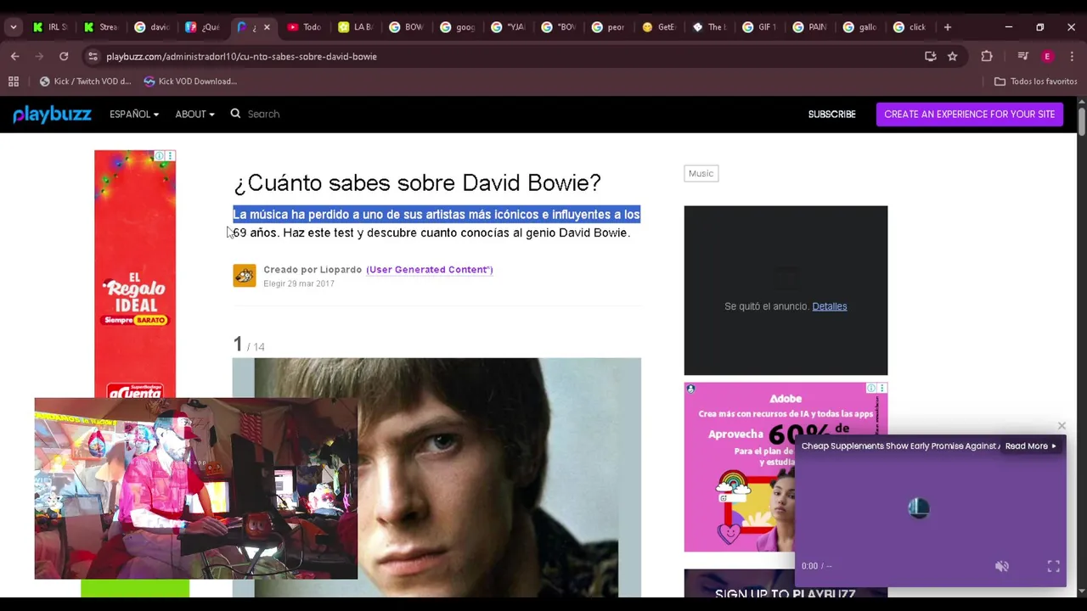Switch to the 'PAIN' tab
The width and height of the screenshot is (1087, 611).
[x=809, y=27]
